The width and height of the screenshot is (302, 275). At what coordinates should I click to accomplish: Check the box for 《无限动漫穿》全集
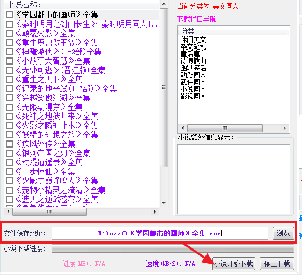tap(9, 107)
